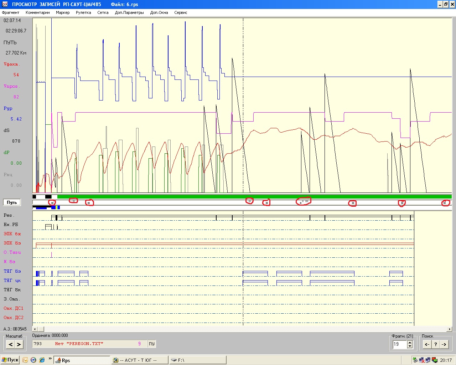
Task: Increment the fragment number spinner
Action: tap(410, 343)
